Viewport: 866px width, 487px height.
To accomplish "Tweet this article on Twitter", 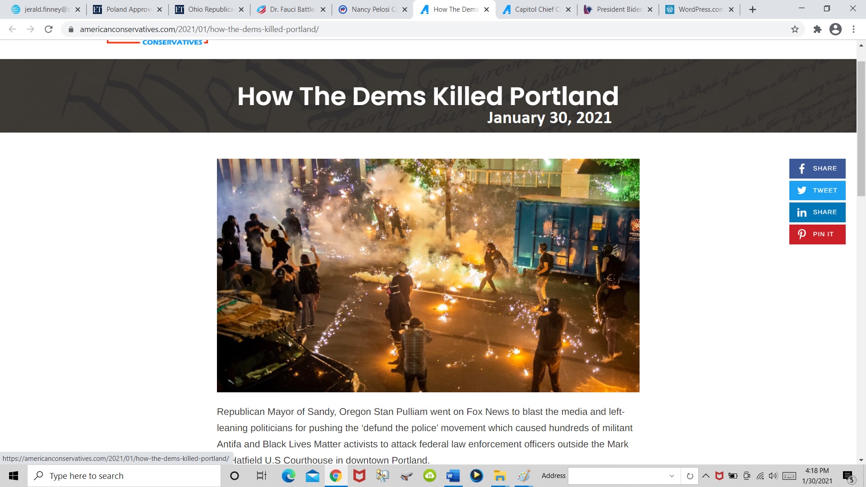I will pos(817,190).
